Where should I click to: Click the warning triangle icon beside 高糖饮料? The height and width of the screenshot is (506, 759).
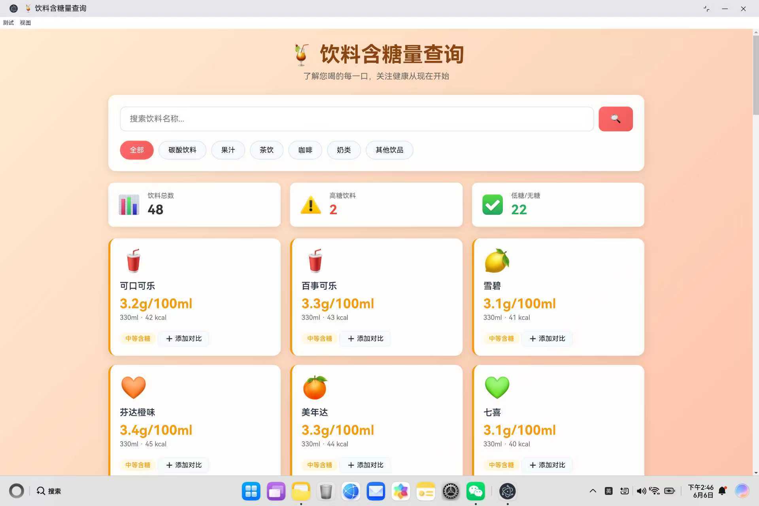[x=311, y=205]
